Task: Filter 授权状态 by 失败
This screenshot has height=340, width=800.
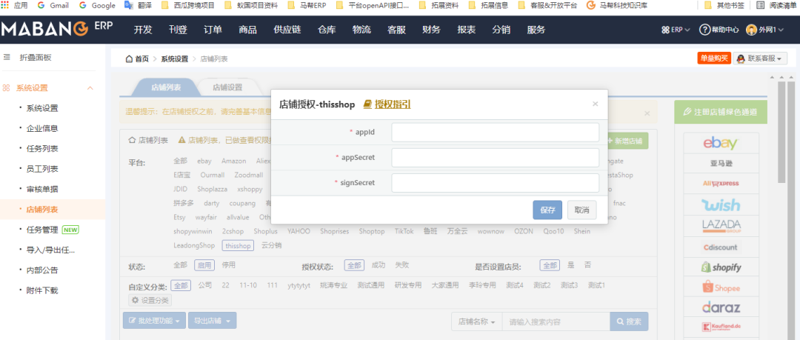Action: [402, 265]
